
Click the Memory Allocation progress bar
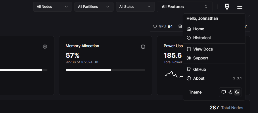(x=105, y=70)
